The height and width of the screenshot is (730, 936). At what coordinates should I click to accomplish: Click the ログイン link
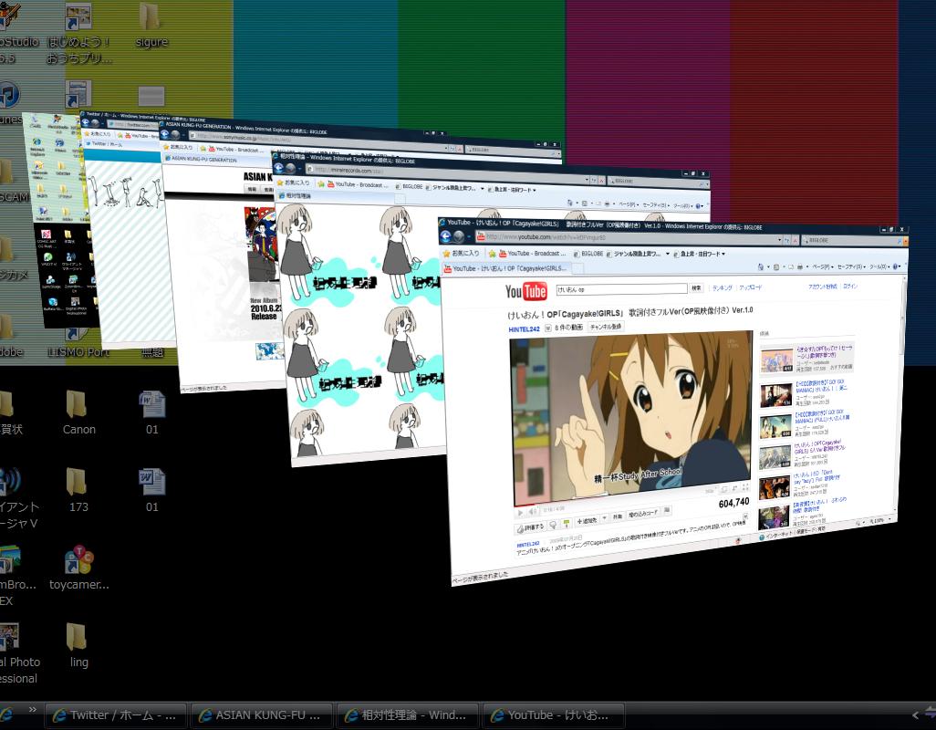pyautogui.click(x=850, y=286)
